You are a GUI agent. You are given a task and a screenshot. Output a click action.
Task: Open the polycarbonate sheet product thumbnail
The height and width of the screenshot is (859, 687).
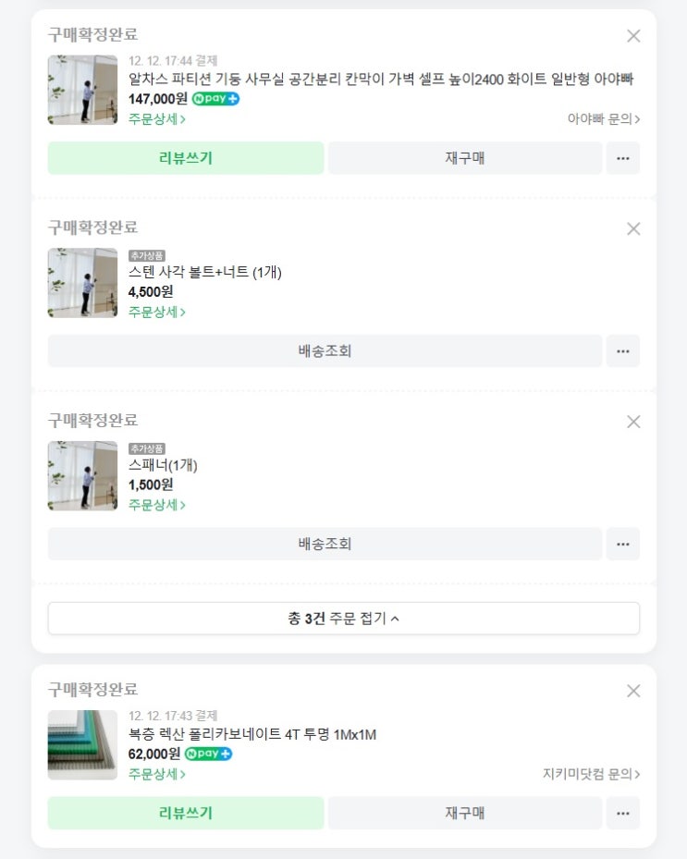click(82, 744)
